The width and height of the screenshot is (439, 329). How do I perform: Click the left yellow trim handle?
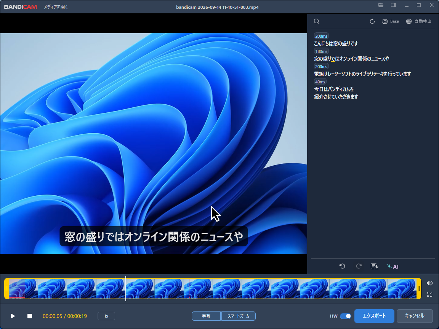coord(6,289)
